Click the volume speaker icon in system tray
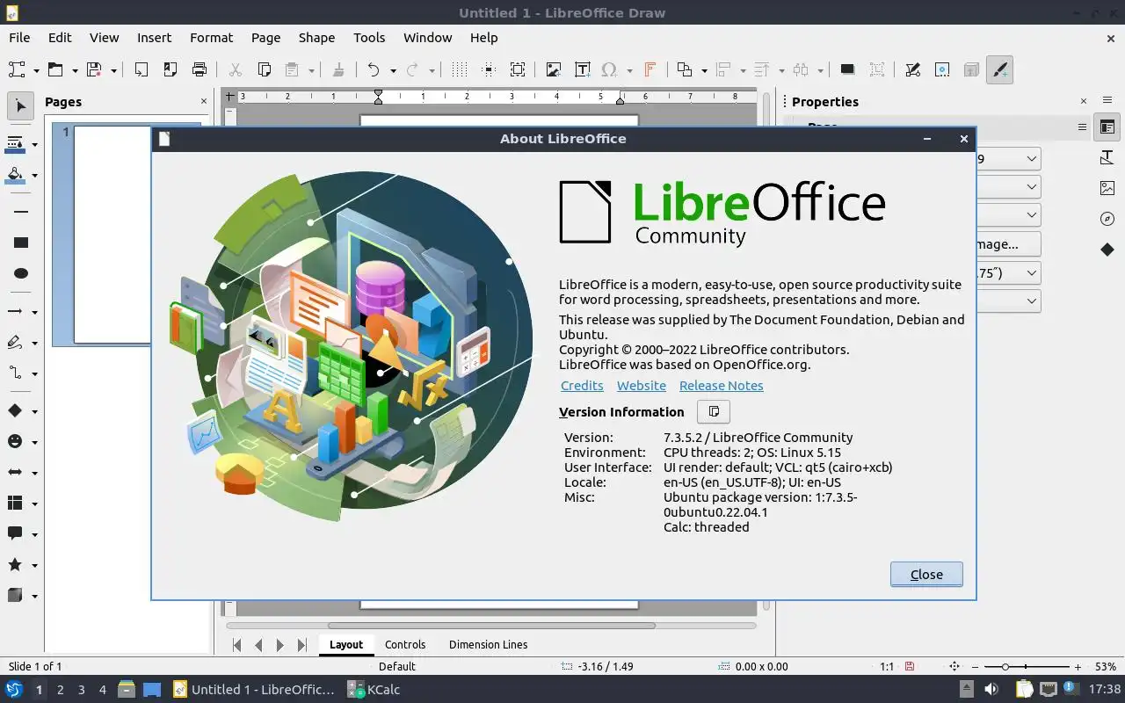 pos(992,690)
